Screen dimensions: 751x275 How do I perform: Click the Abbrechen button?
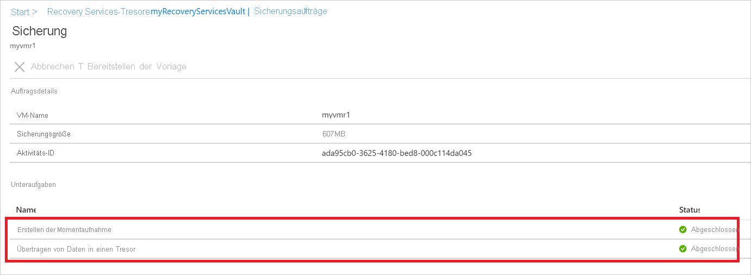coord(53,67)
